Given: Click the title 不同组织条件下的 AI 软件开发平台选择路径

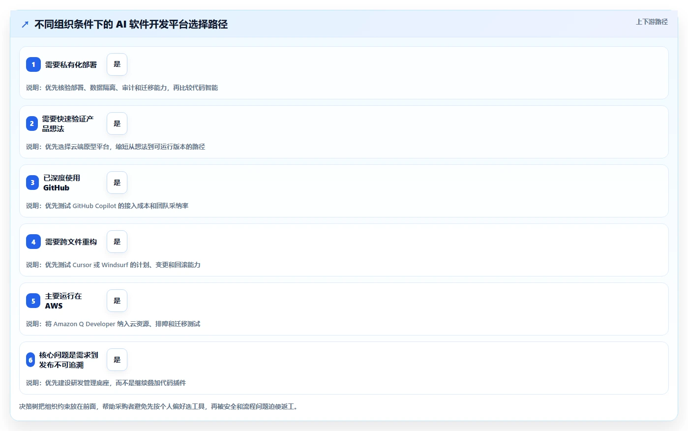Looking at the screenshot, I should 131,24.
